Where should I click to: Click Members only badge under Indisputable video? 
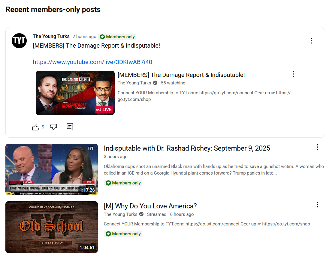coord(123,183)
